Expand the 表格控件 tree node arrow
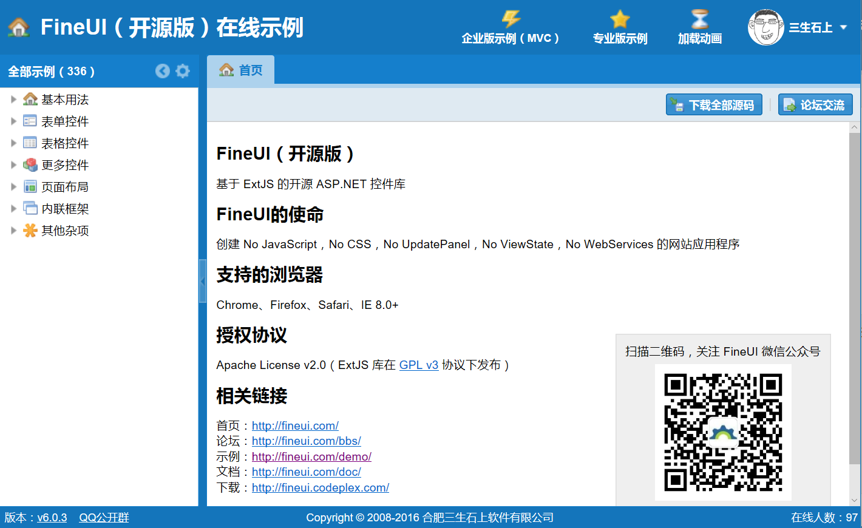The image size is (862, 528). coord(13,143)
